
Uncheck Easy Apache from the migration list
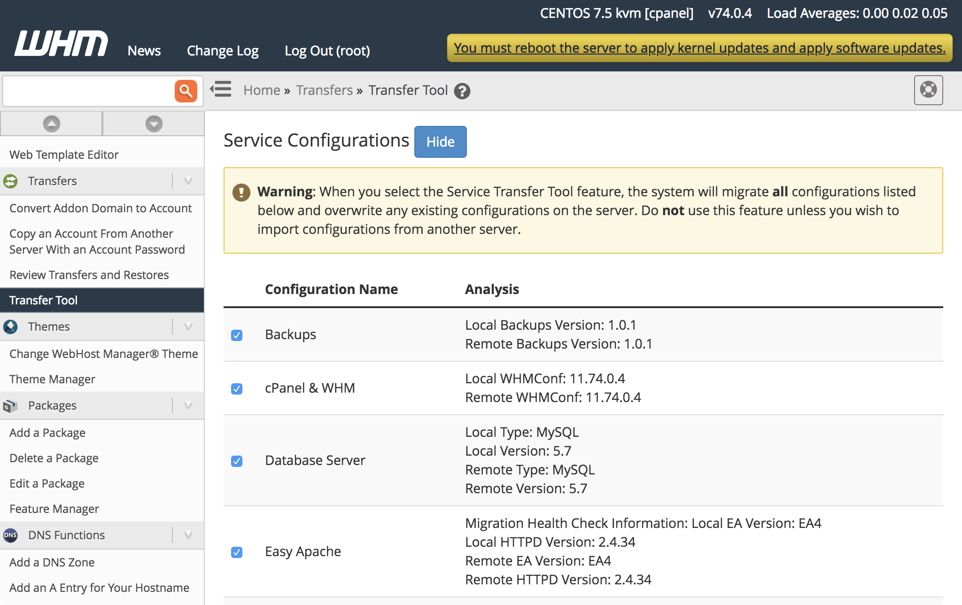point(237,552)
